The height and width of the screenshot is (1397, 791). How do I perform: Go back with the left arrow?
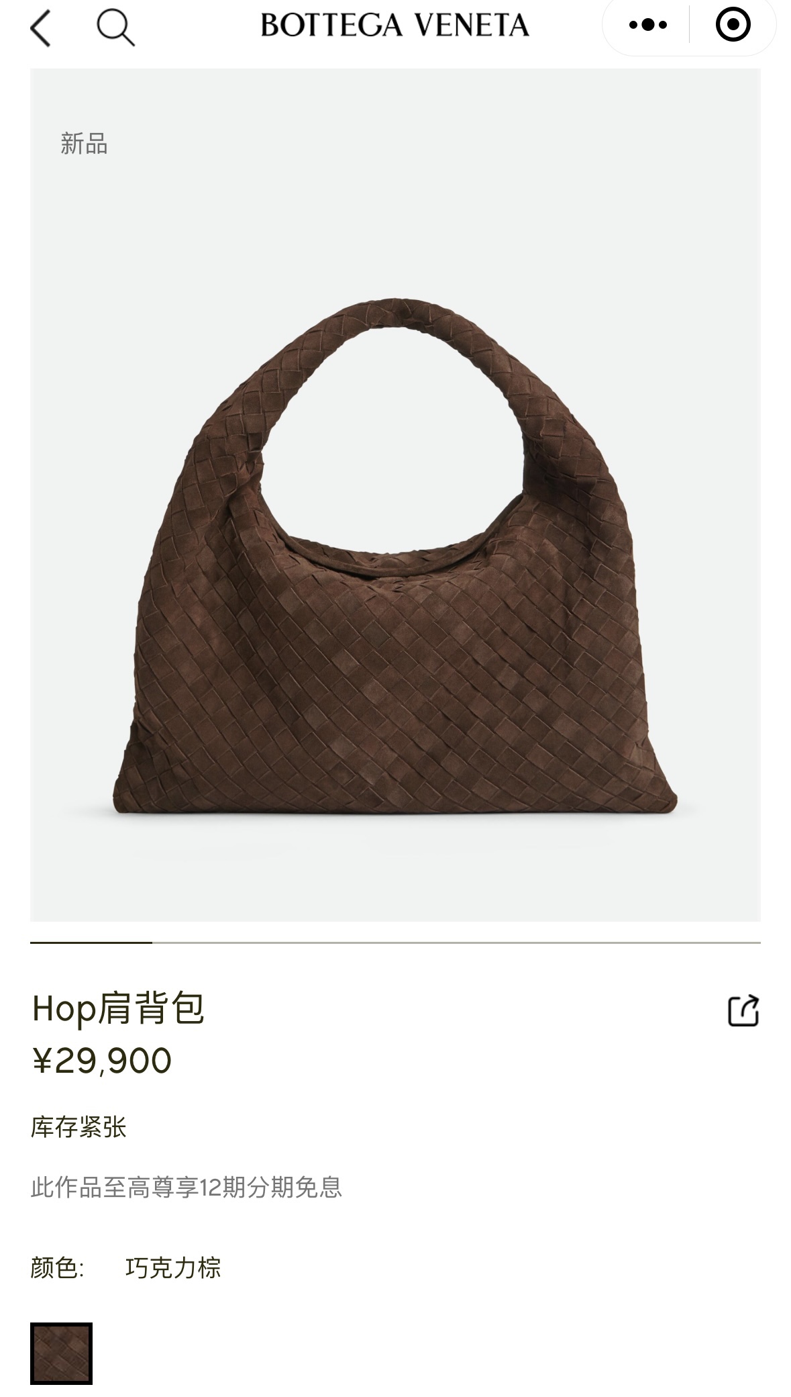(x=41, y=28)
